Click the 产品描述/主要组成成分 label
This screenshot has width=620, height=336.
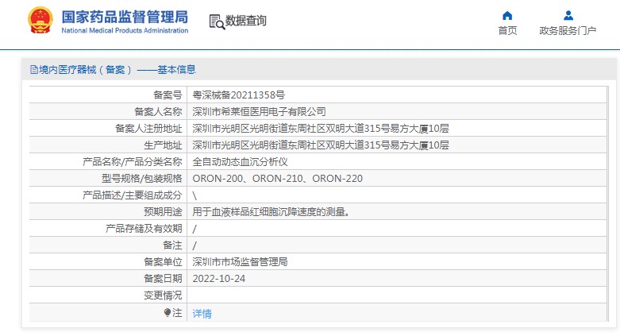click(133, 195)
